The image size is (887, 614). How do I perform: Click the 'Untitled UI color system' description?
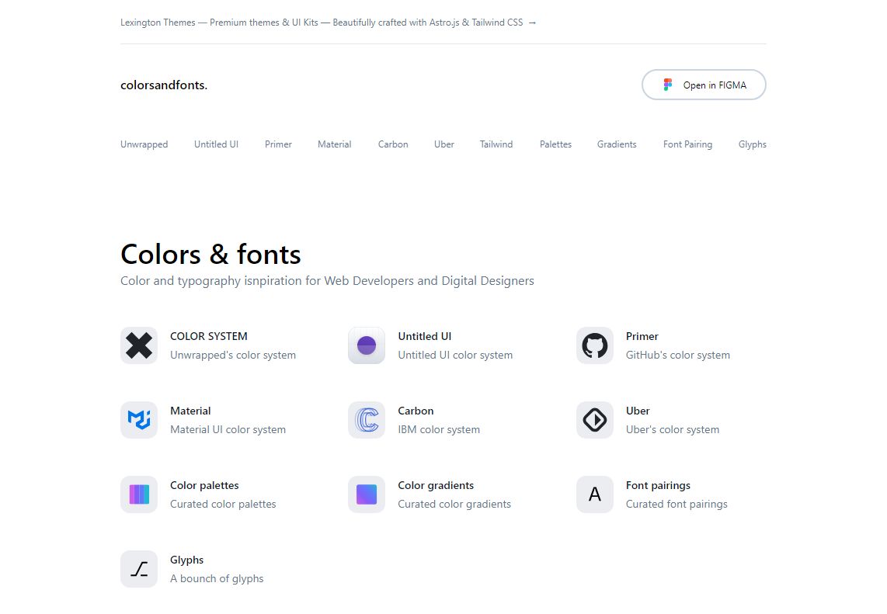tap(455, 355)
